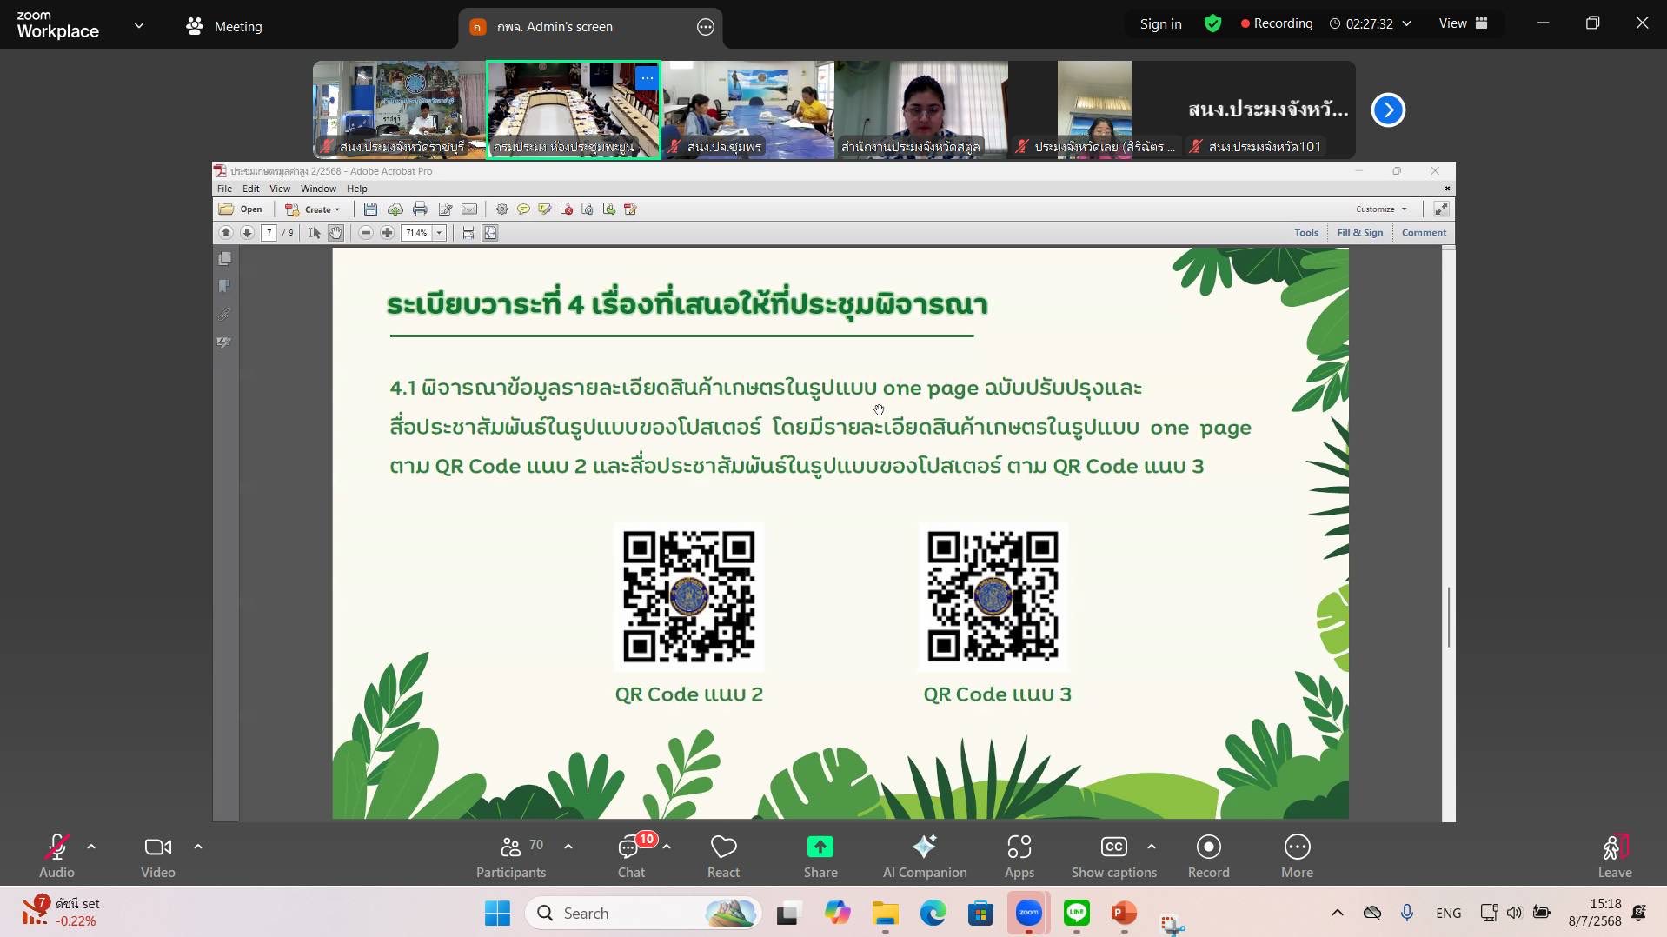This screenshot has height=937, width=1667.
Task: Click the green Share screen button
Action: pyautogui.click(x=820, y=857)
